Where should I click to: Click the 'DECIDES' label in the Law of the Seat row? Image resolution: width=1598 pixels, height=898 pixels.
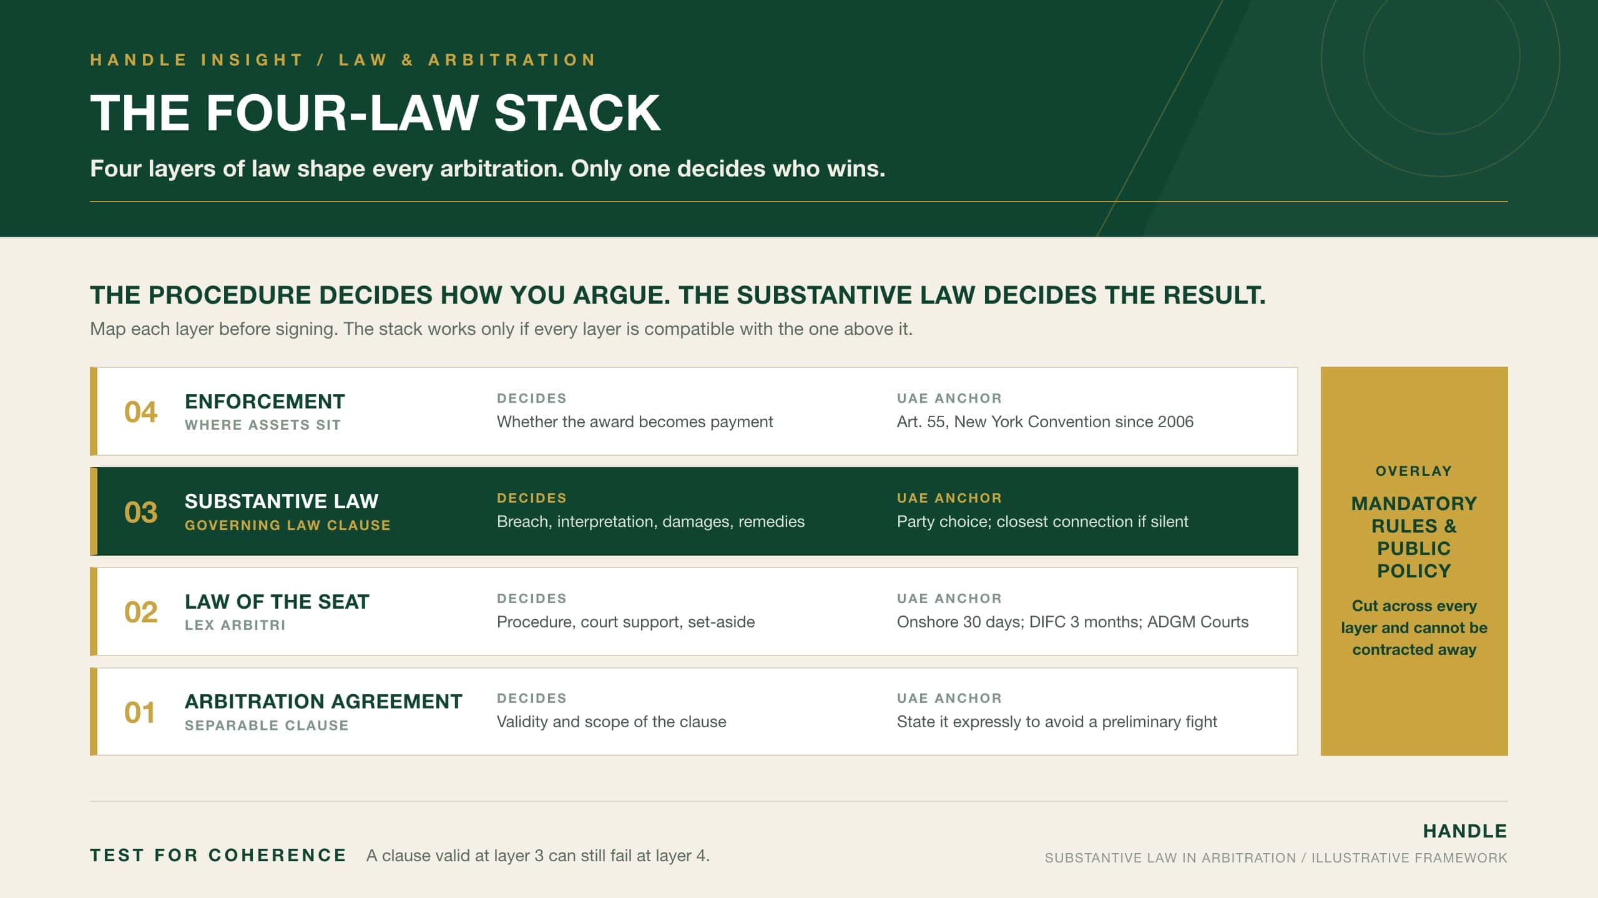tap(532, 599)
